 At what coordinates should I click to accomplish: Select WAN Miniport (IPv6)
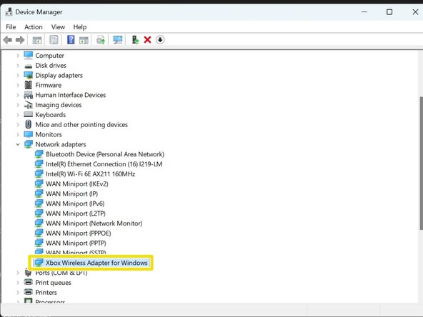(75, 203)
